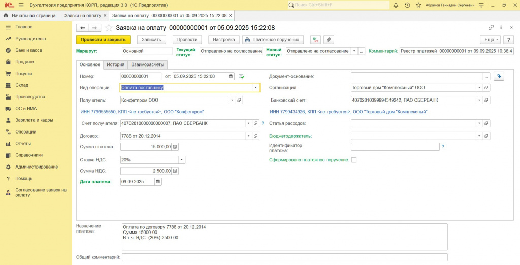Open Счет получателя record icon

tap(256, 123)
